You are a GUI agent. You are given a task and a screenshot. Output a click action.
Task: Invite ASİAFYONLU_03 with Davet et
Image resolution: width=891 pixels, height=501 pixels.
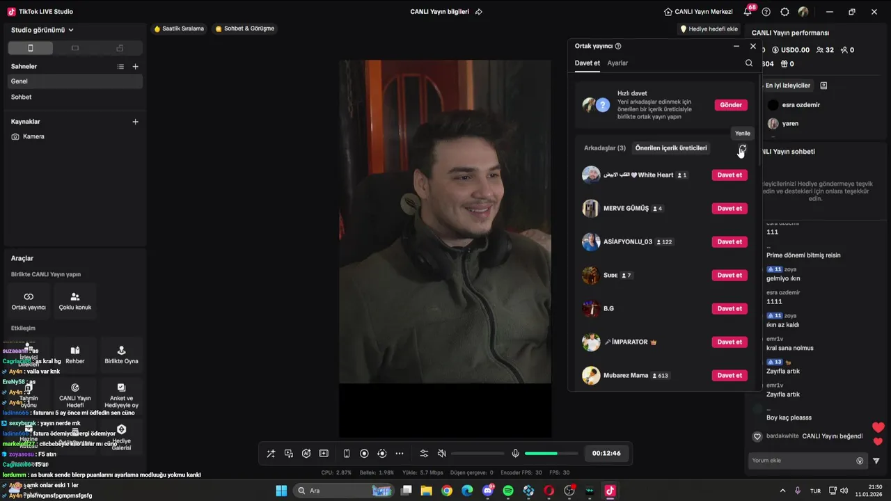pyautogui.click(x=730, y=241)
